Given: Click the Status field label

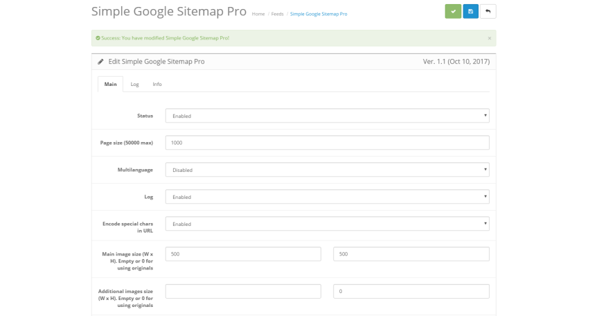Looking at the screenshot, I should click(x=145, y=116).
